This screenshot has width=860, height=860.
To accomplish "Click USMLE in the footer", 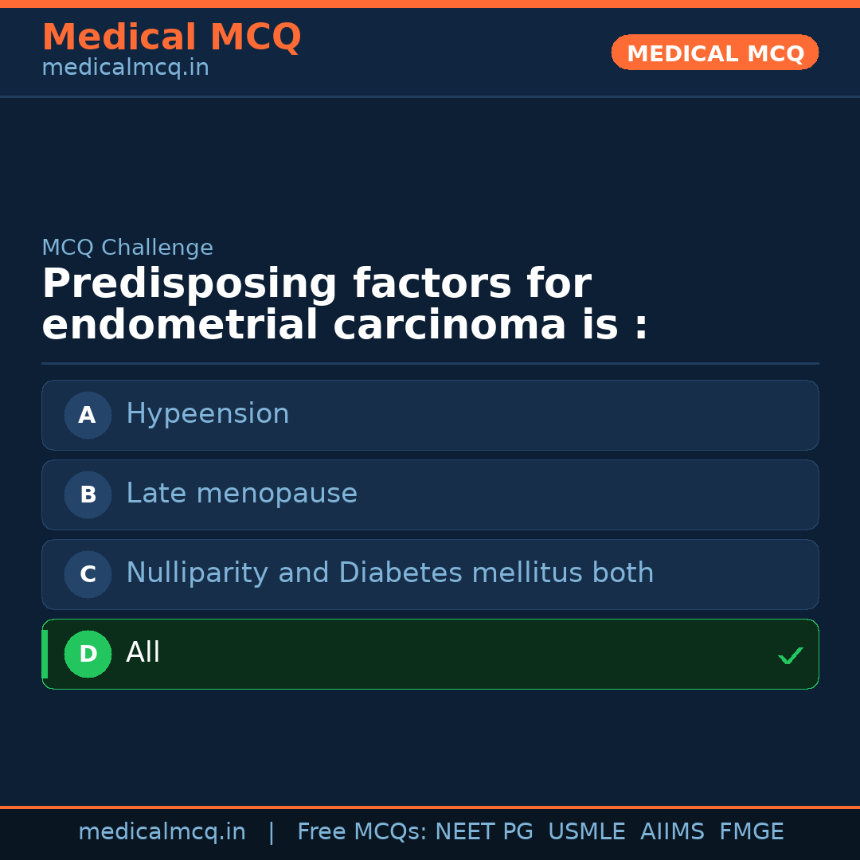I will point(586,832).
